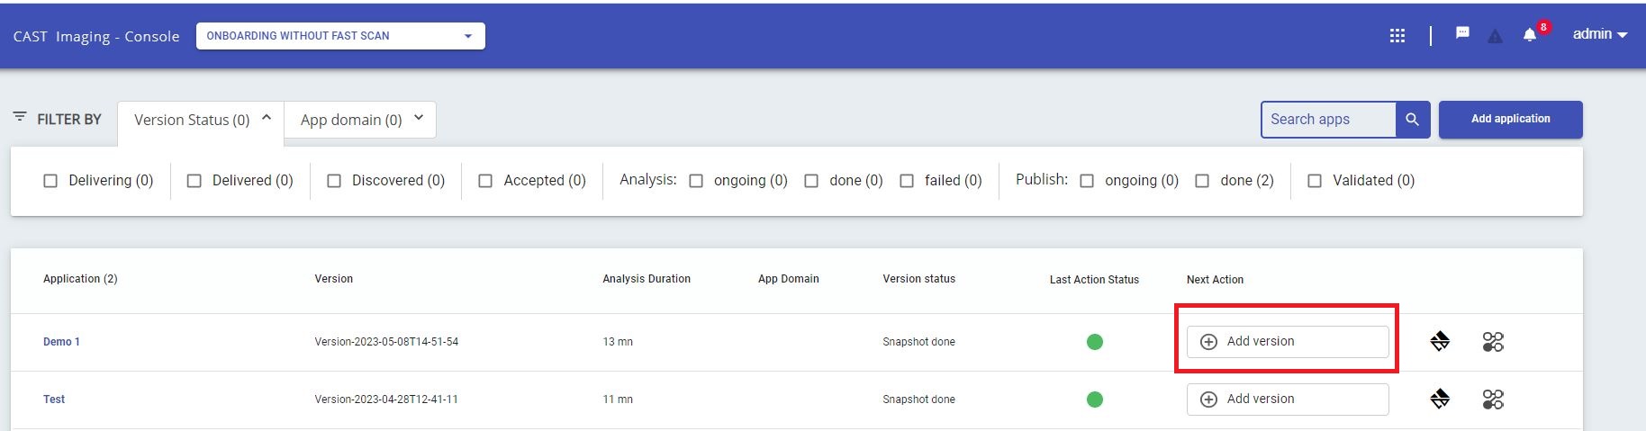The width and height of the screenshot is (1646, 431).
Task: Open the notifications bell with badge 8
Action: (1529, 35)
